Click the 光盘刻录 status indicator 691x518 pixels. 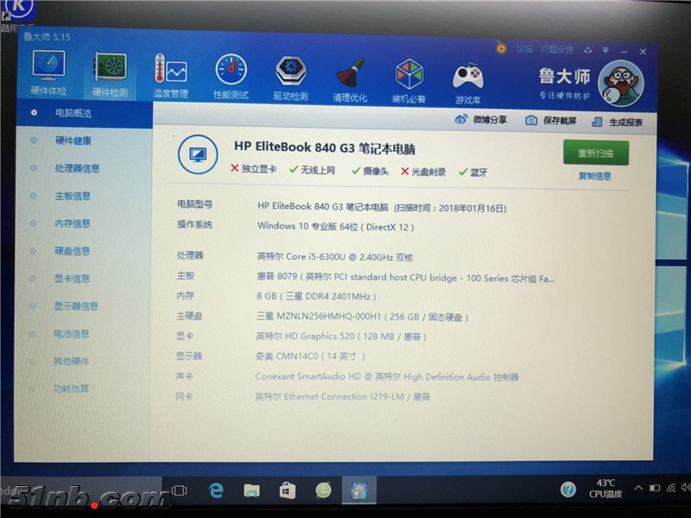(423, 171)
